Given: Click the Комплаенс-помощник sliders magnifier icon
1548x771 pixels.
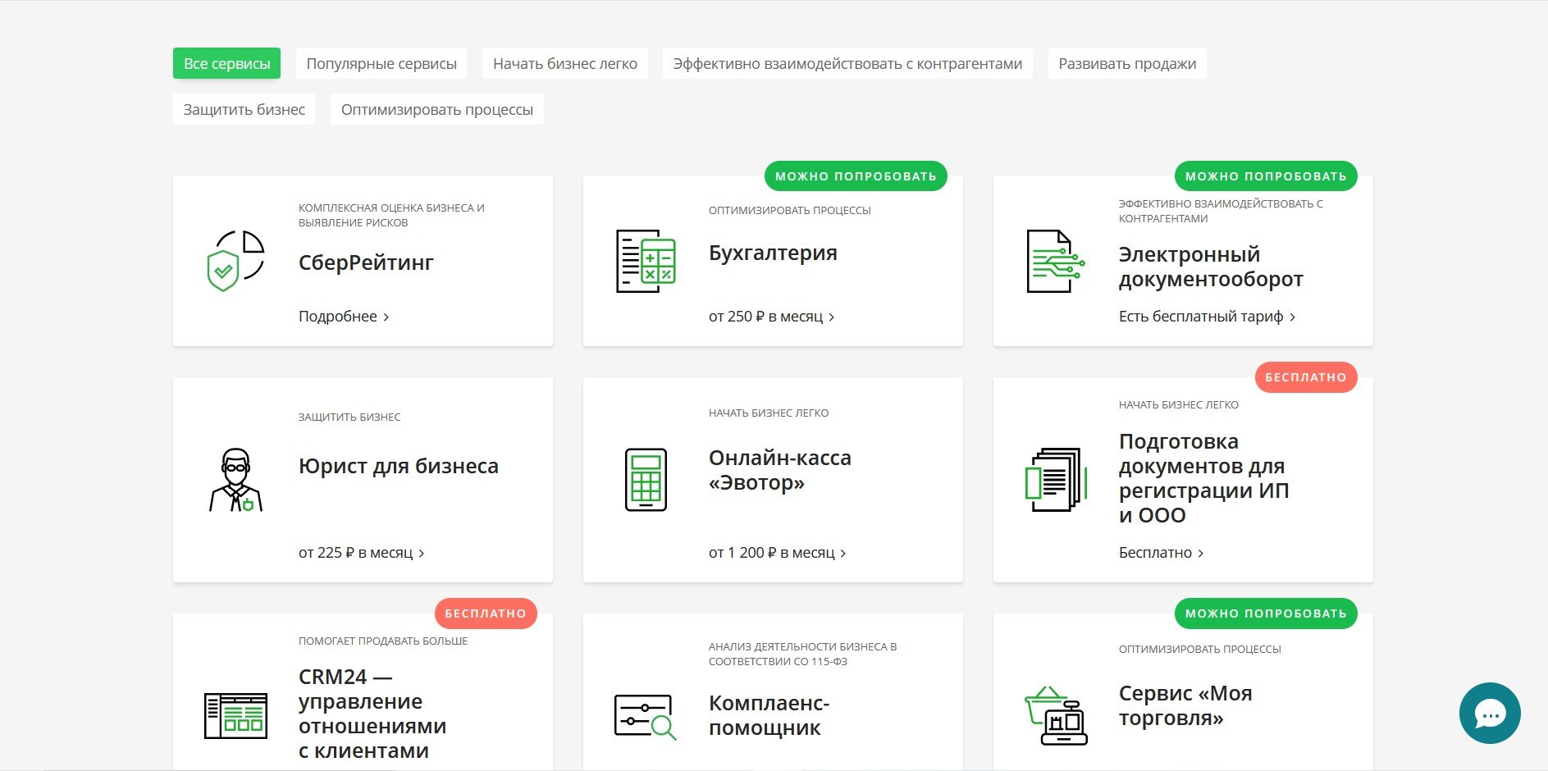Looking at the screenshot, I should pos(646,716).
